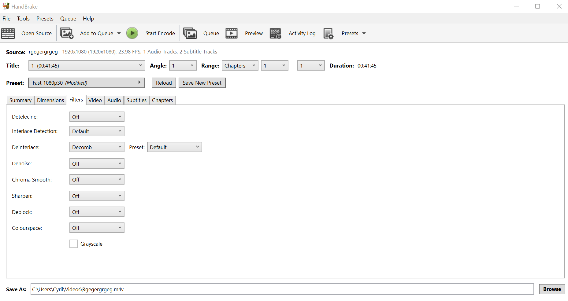Click the Activity Log icon
Screen dimensions: 568x301
click(x=276, y=33)
